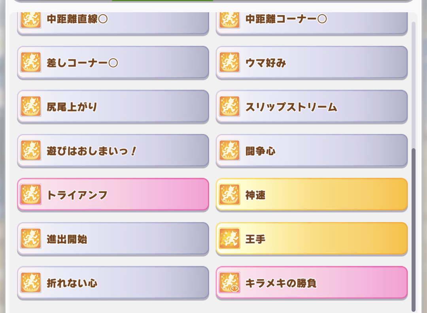Click the skill icon beside 差しコーナー○
Image resolution: width=427 pixels, height=313 pixels.
tap(31, 62)
